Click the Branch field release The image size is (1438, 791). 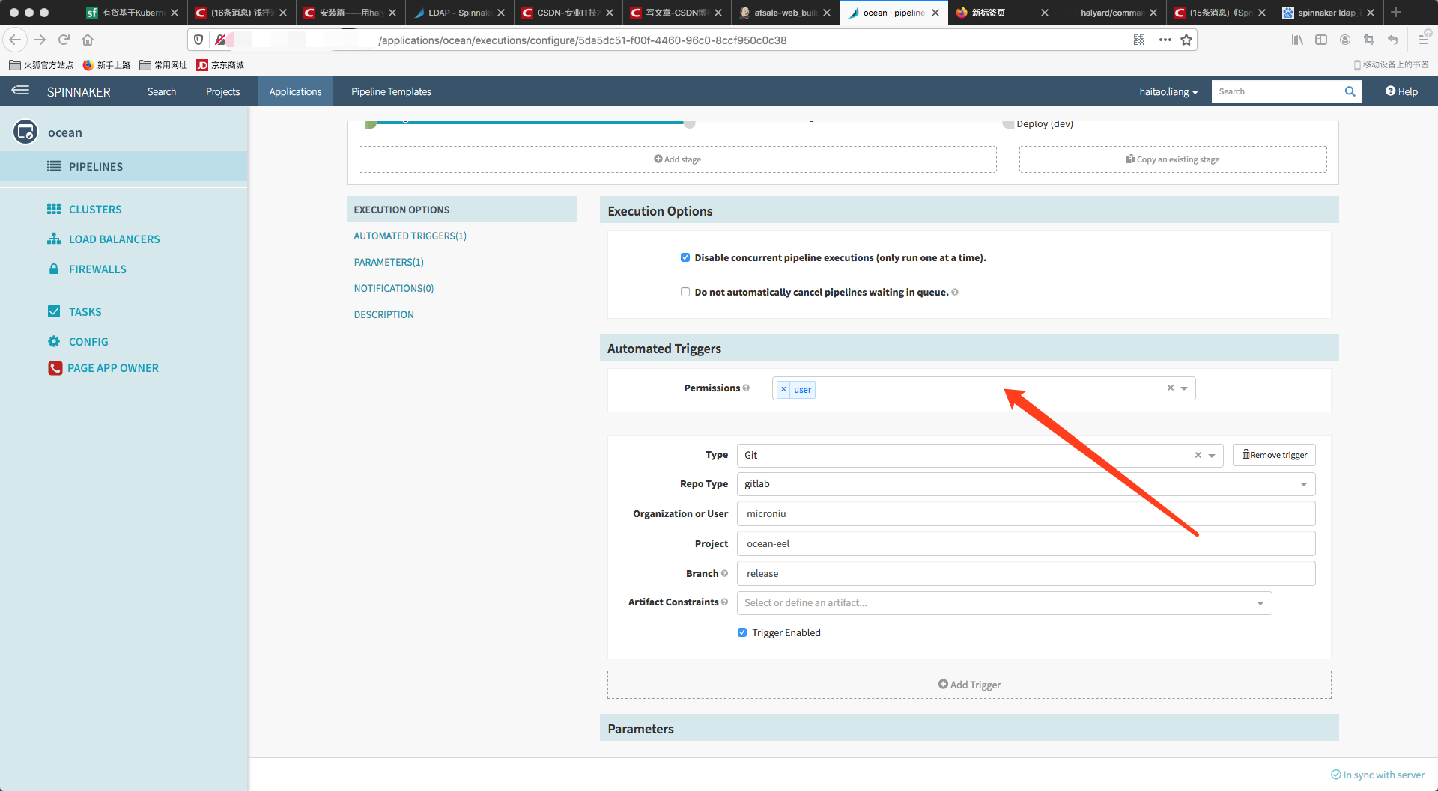click(x=1026, y=573)
